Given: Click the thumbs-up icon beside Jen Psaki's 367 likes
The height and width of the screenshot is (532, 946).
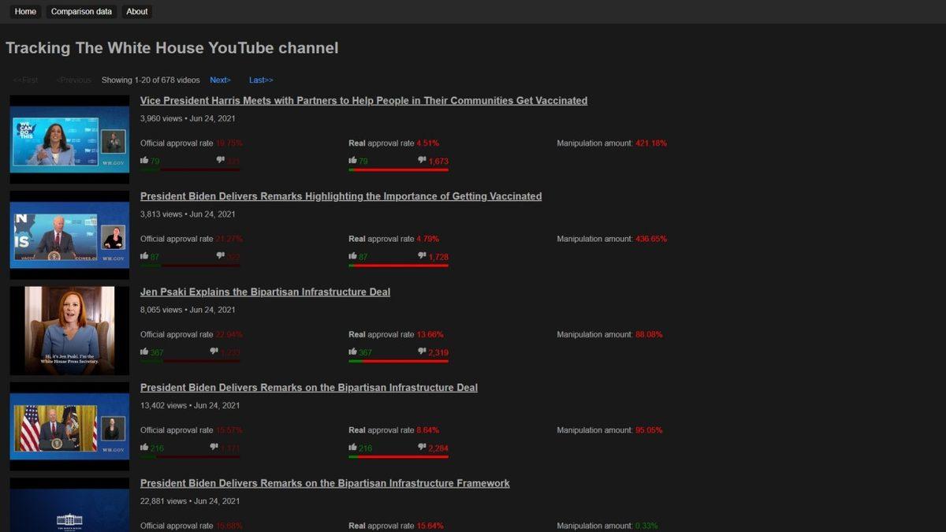Looking at the screenshot, I should tap(146, 352).
